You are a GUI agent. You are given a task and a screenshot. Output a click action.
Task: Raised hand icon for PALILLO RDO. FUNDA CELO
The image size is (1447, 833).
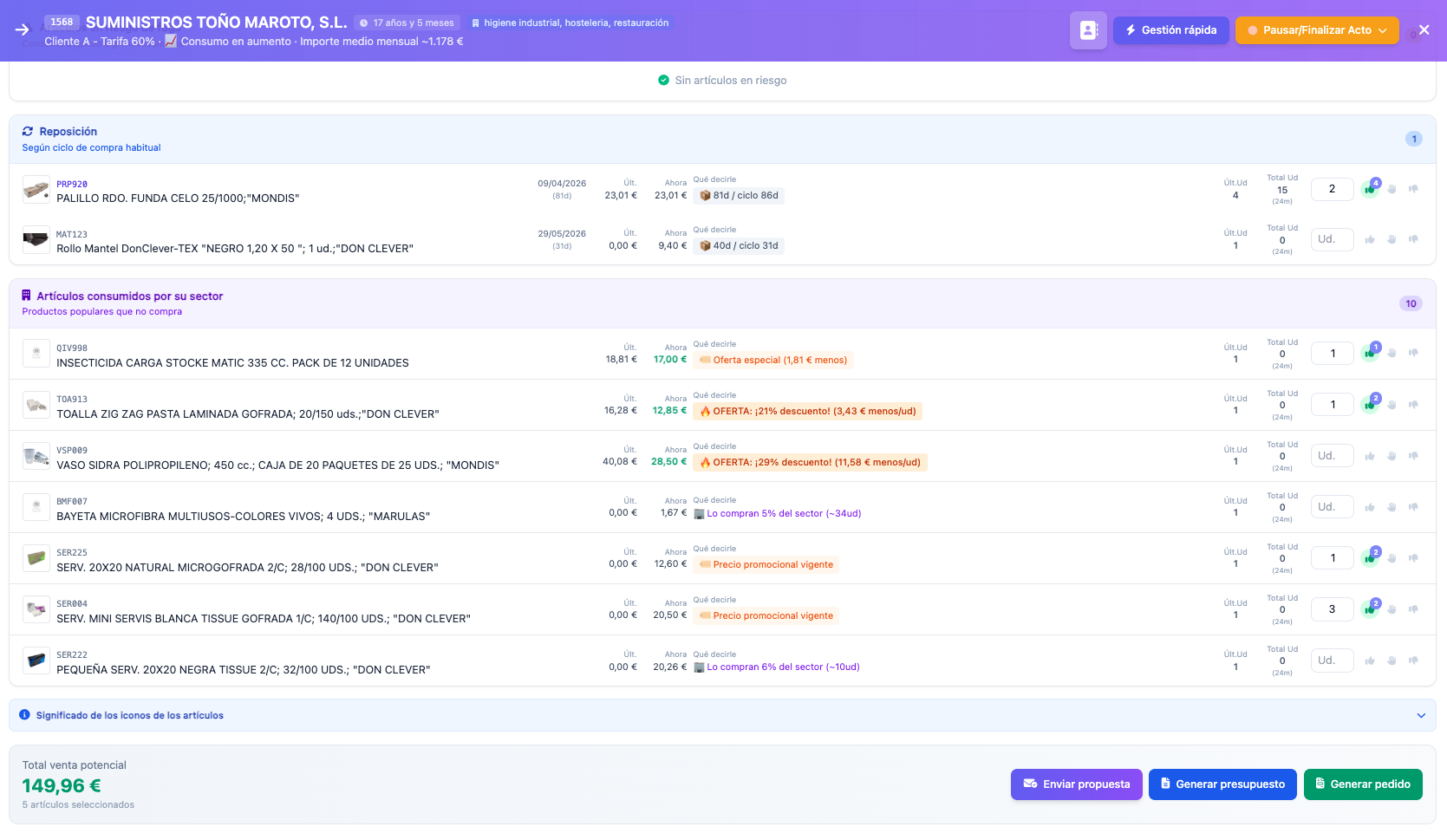(1392, 189)
